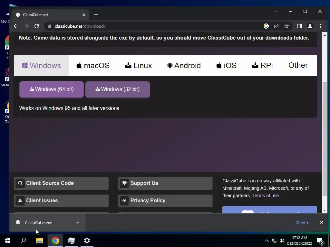
Task: Click the Google icon in address bar
Action: 266,26
